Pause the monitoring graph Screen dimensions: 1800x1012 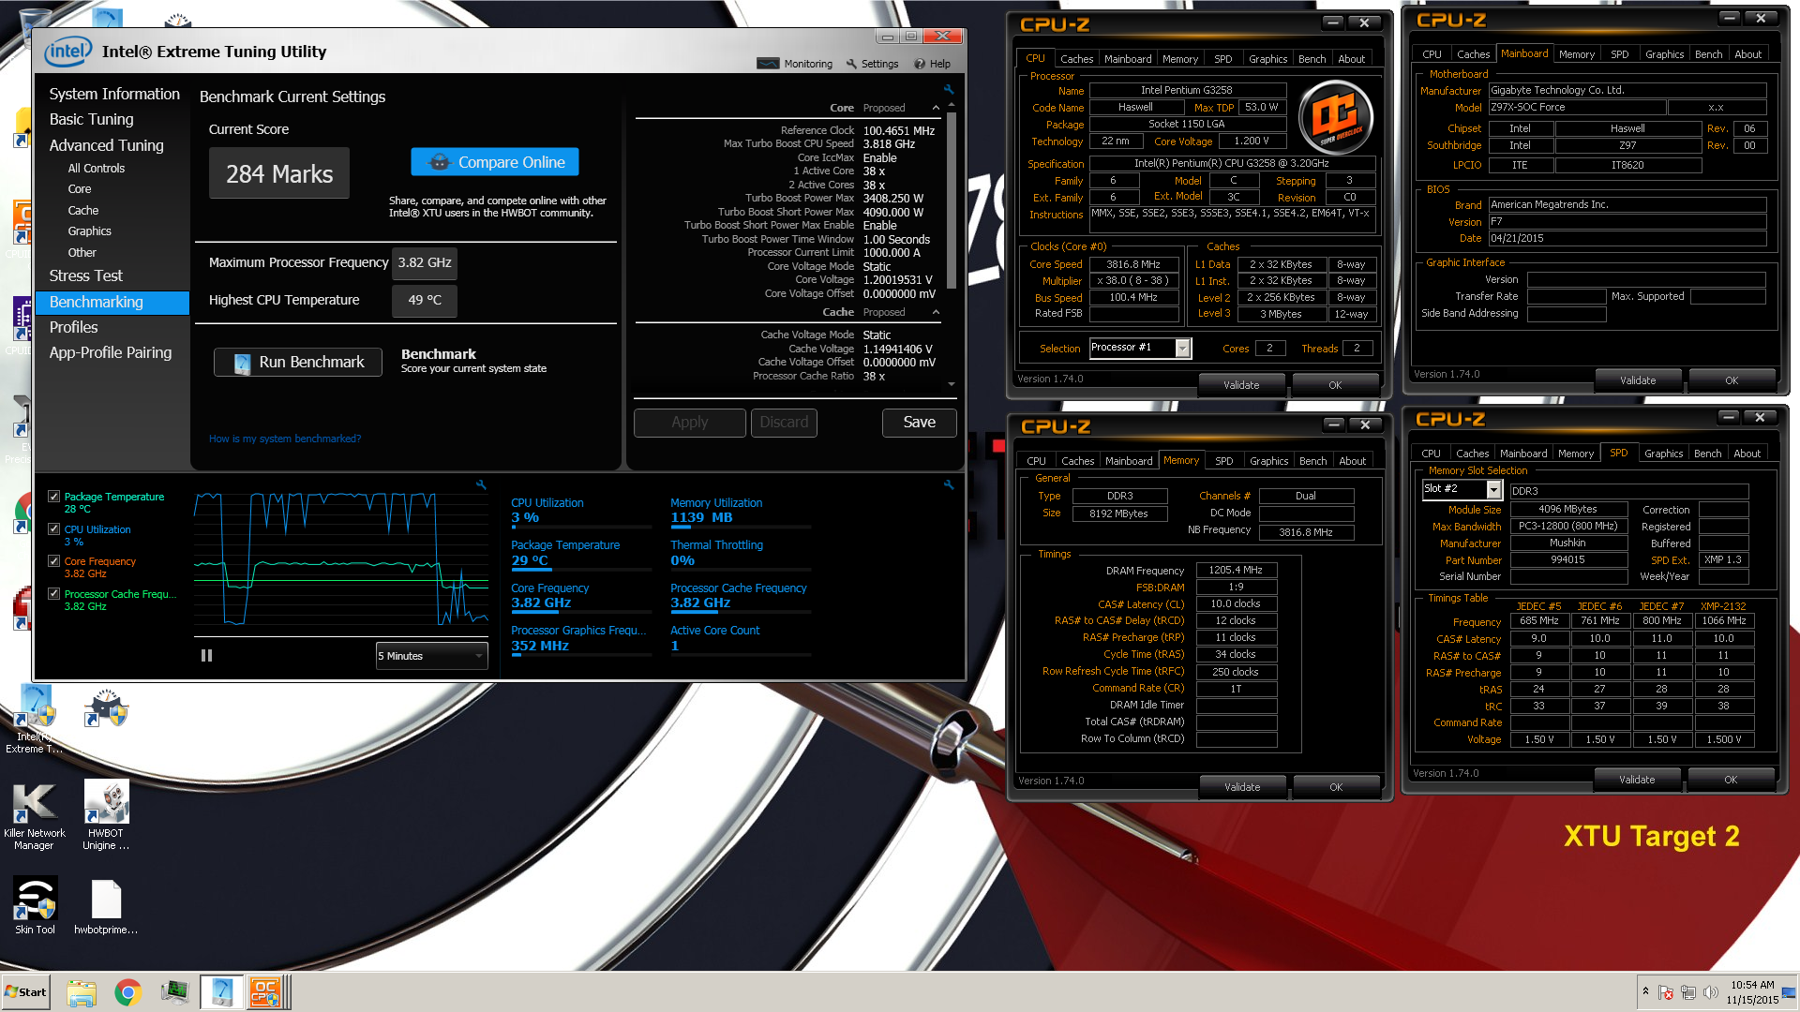click(206, 656)
